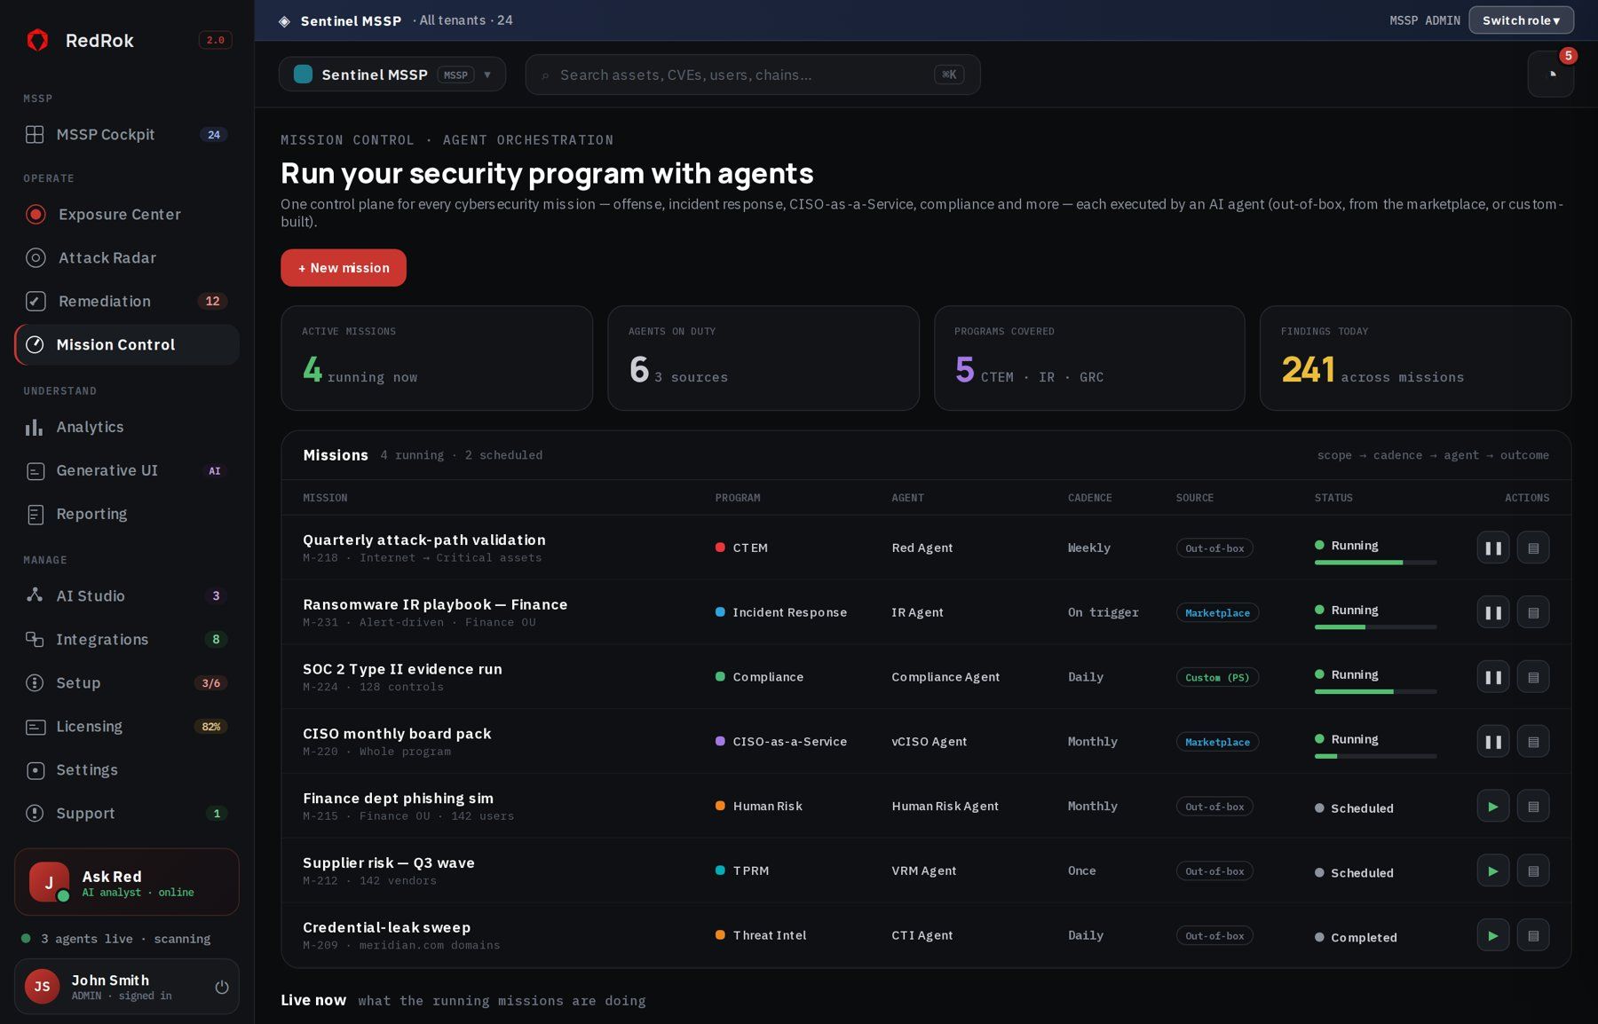Pause the CISO monthly board pack mission
Viewport: 1598px width, 1024px height.
pos(1493,742)
